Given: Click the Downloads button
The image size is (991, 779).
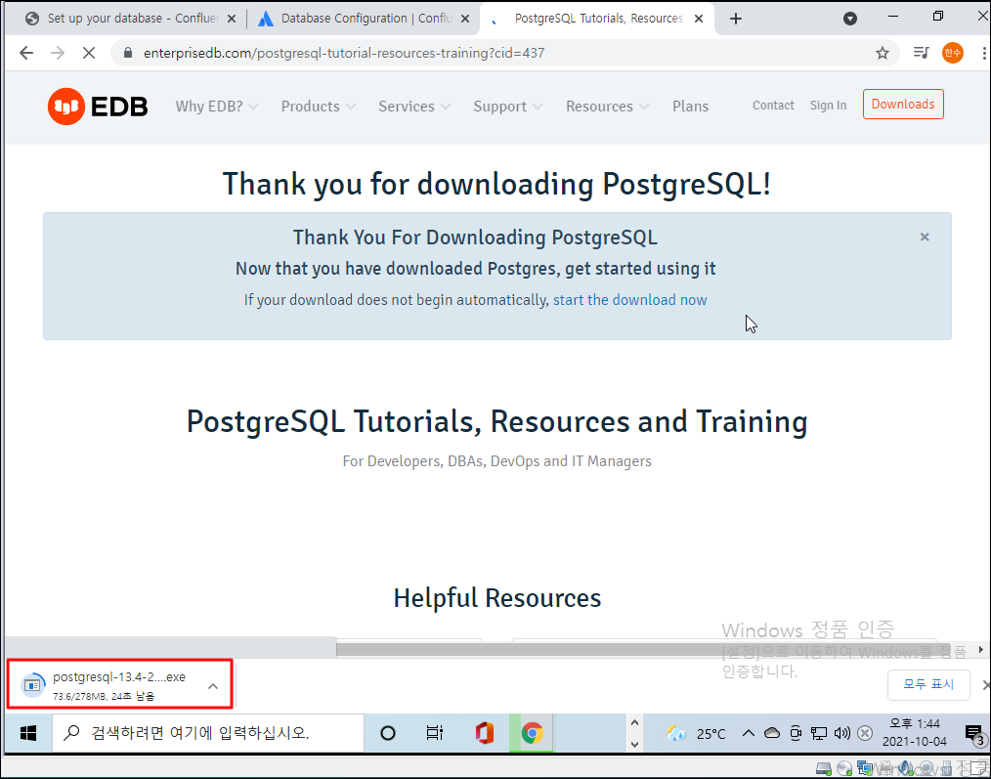Looking at the screenshot, I should (x=903, y=105).
